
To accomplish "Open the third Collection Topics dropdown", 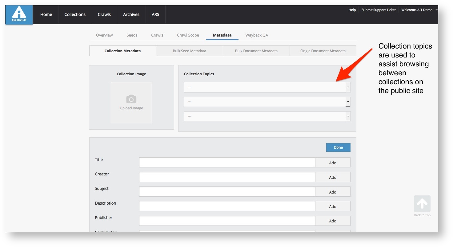I will coord(267,116).
